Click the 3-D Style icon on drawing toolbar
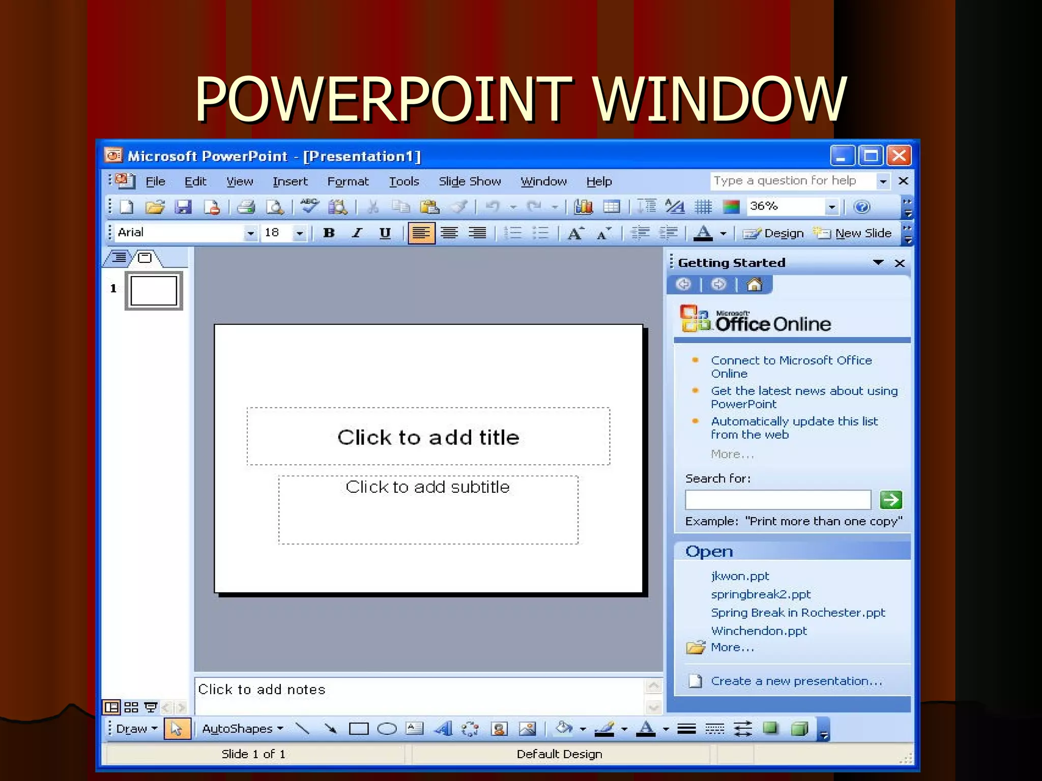 click(800, 729)
